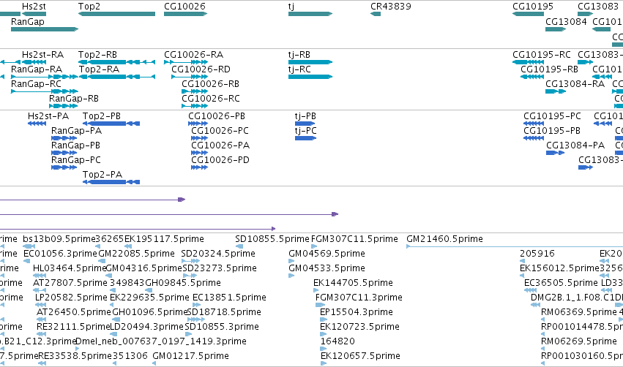The image size is (623, 367).
Task: Click the CG10026-RB transcript label
Action: pos(210,84)
